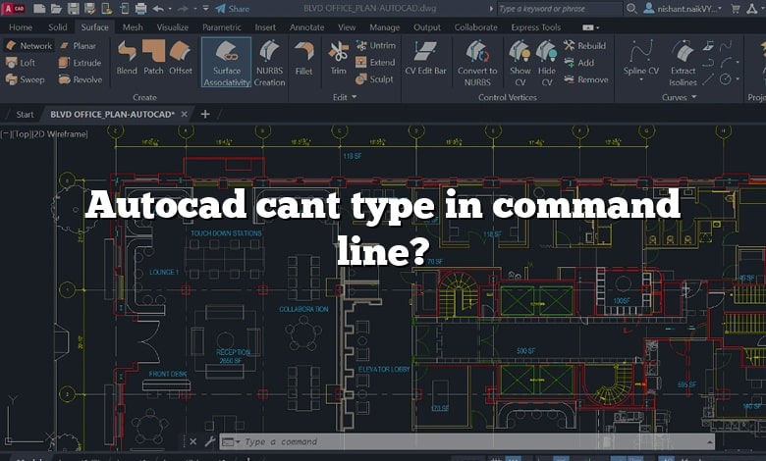Click Hide CV
766x461 pixels.
547,64
